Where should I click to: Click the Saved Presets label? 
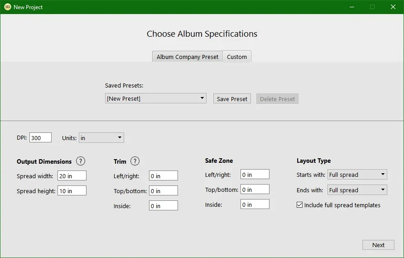pyautogui.click(x=124, y=85)
